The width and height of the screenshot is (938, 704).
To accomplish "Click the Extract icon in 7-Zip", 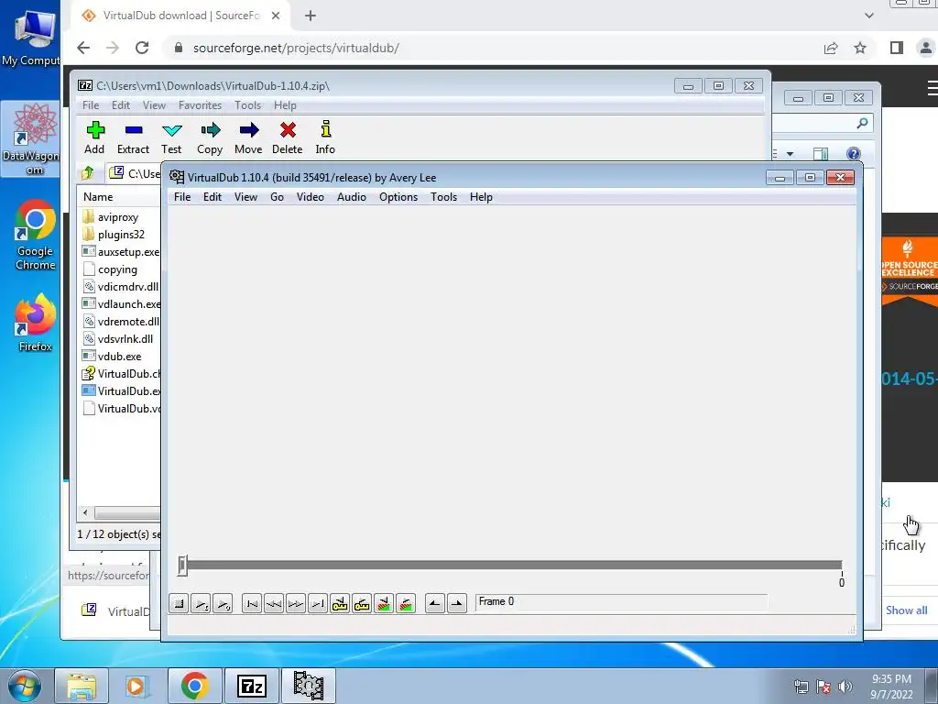I will point(133,137).
